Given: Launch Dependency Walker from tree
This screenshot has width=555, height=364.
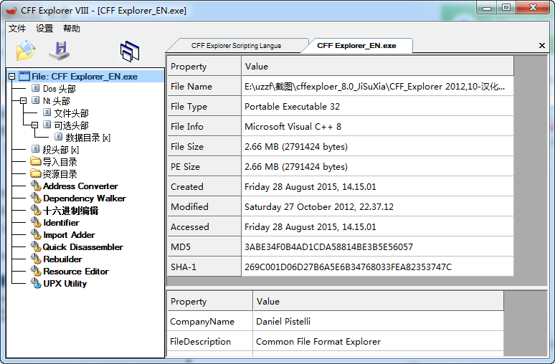Looking at the screenshot, I should click(x=84, y=198).
